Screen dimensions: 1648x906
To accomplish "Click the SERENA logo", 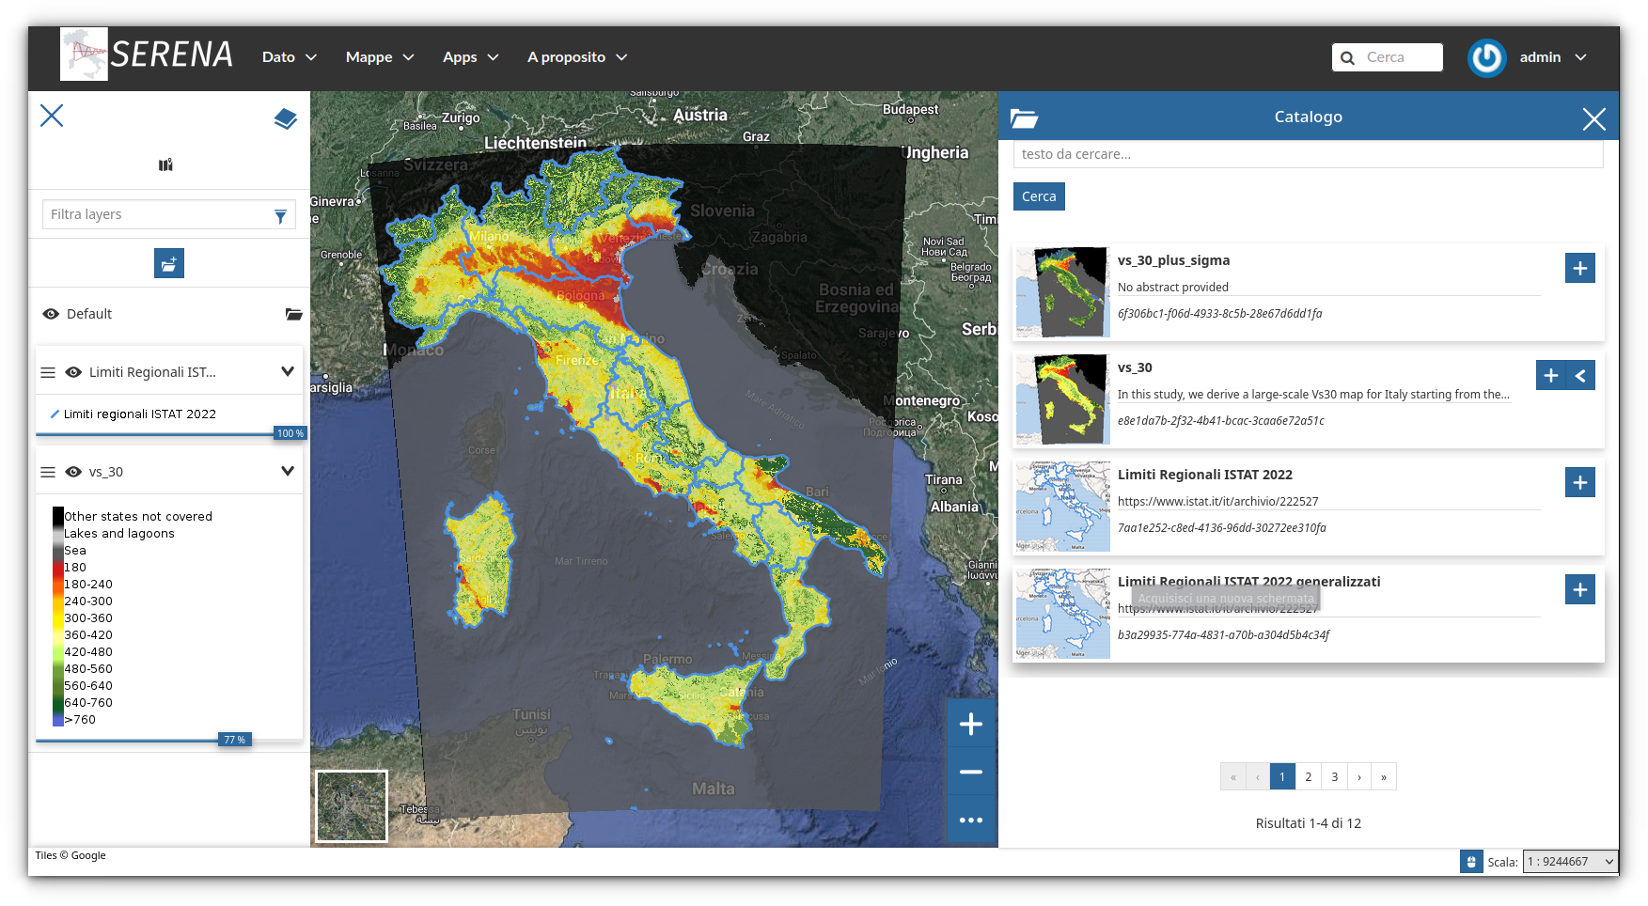I will (147, 55).
